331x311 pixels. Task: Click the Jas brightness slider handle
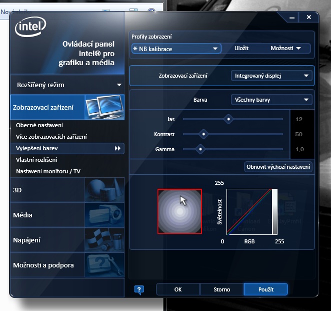228,119
